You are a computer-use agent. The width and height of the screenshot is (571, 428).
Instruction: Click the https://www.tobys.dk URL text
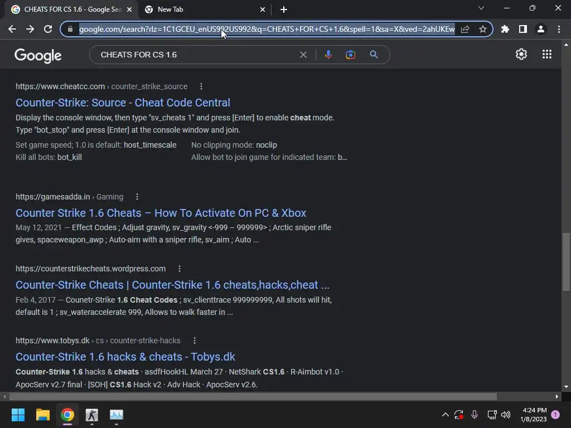click(x=52, y=341)
